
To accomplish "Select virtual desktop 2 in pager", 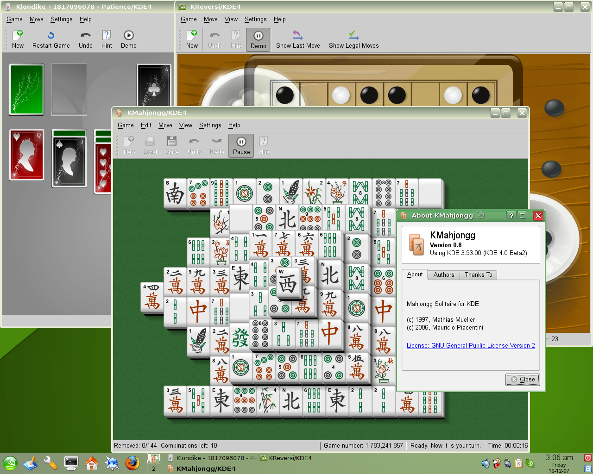I will (153, 468).
